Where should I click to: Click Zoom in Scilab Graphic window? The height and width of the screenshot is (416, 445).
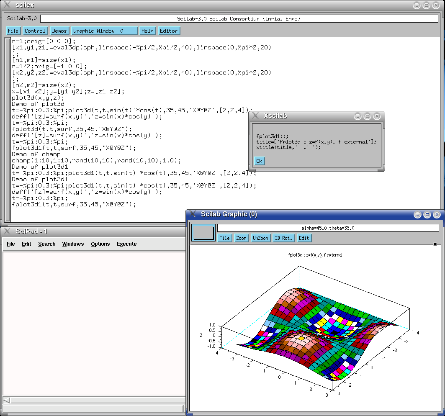pos(242,238)
